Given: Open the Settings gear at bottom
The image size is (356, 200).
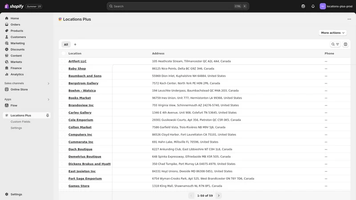Looking at the screenshot, I should [7, 194].
